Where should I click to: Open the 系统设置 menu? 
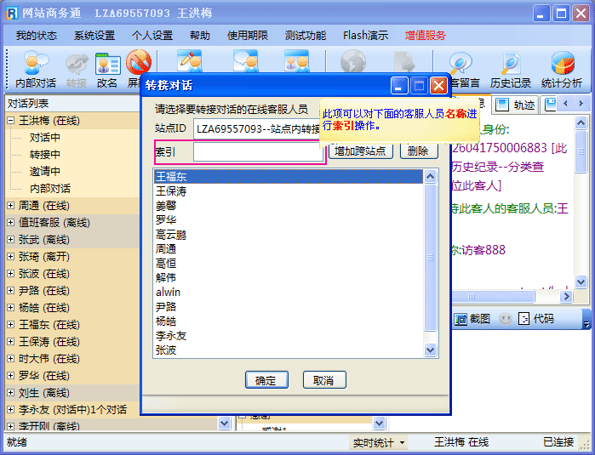point(94,36)
